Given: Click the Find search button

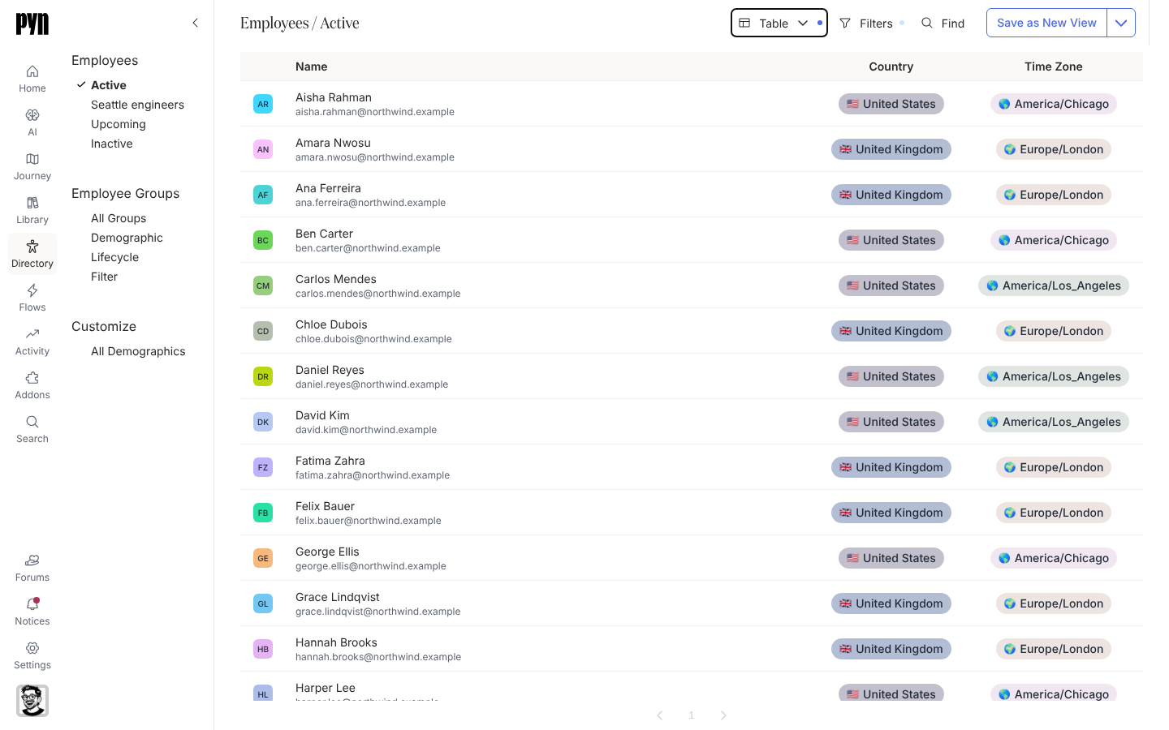Looking at the screenshot, I should tap(943, 24).
